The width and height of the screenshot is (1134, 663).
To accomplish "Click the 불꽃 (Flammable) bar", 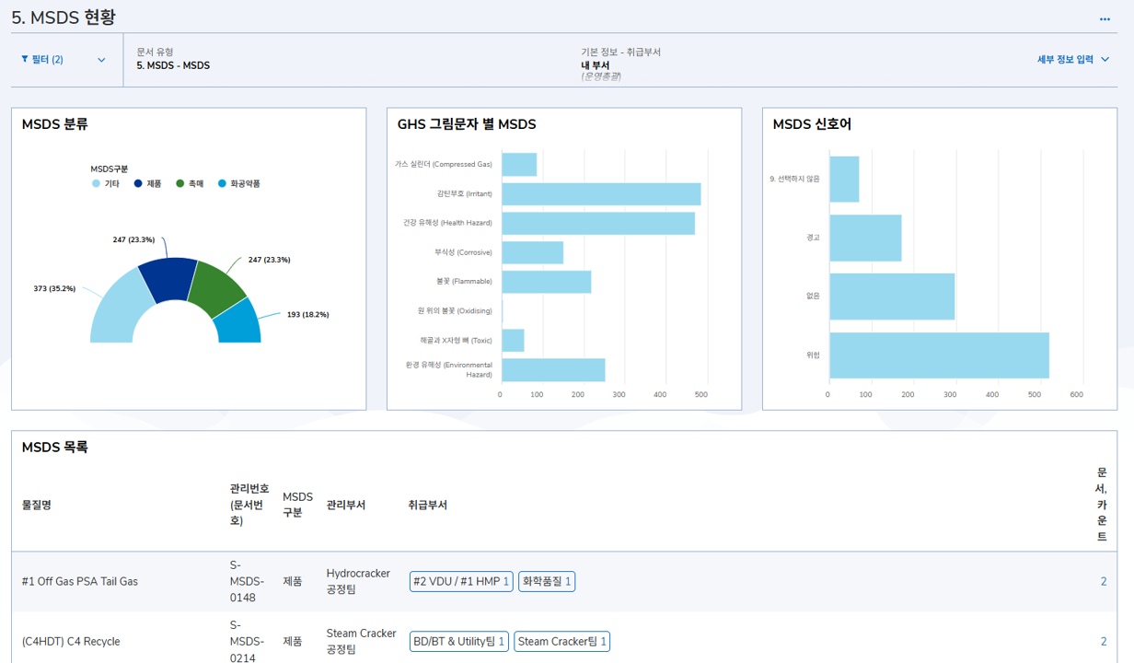I will pyautogui.click(x=546, y=282).
